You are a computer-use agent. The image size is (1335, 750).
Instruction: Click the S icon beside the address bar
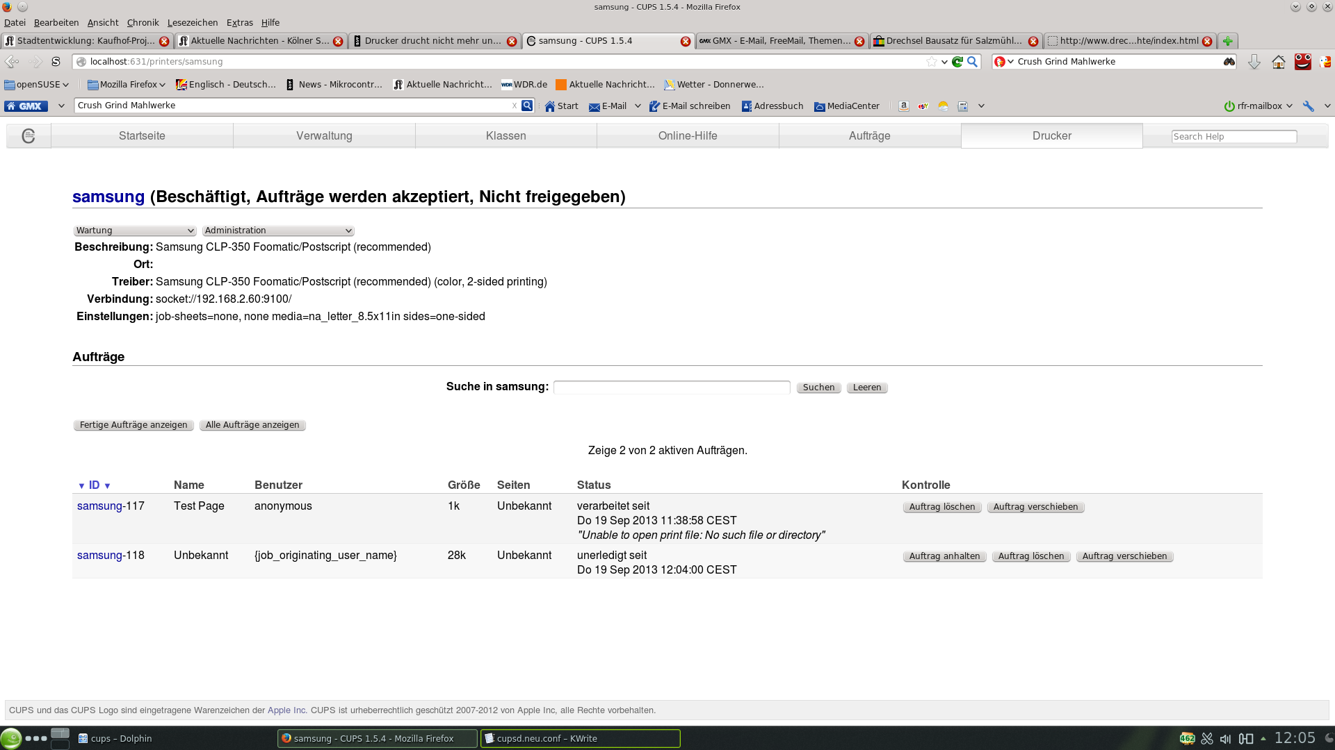click(56, 62)
